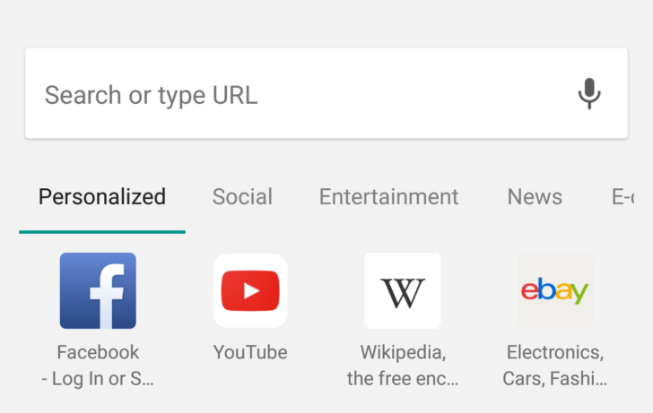
Task: Click the multicolored 'ebay' logo text
Action: [554, 291]
